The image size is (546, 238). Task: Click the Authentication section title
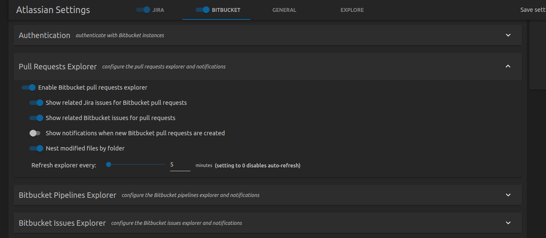click(x=44, y=35)
